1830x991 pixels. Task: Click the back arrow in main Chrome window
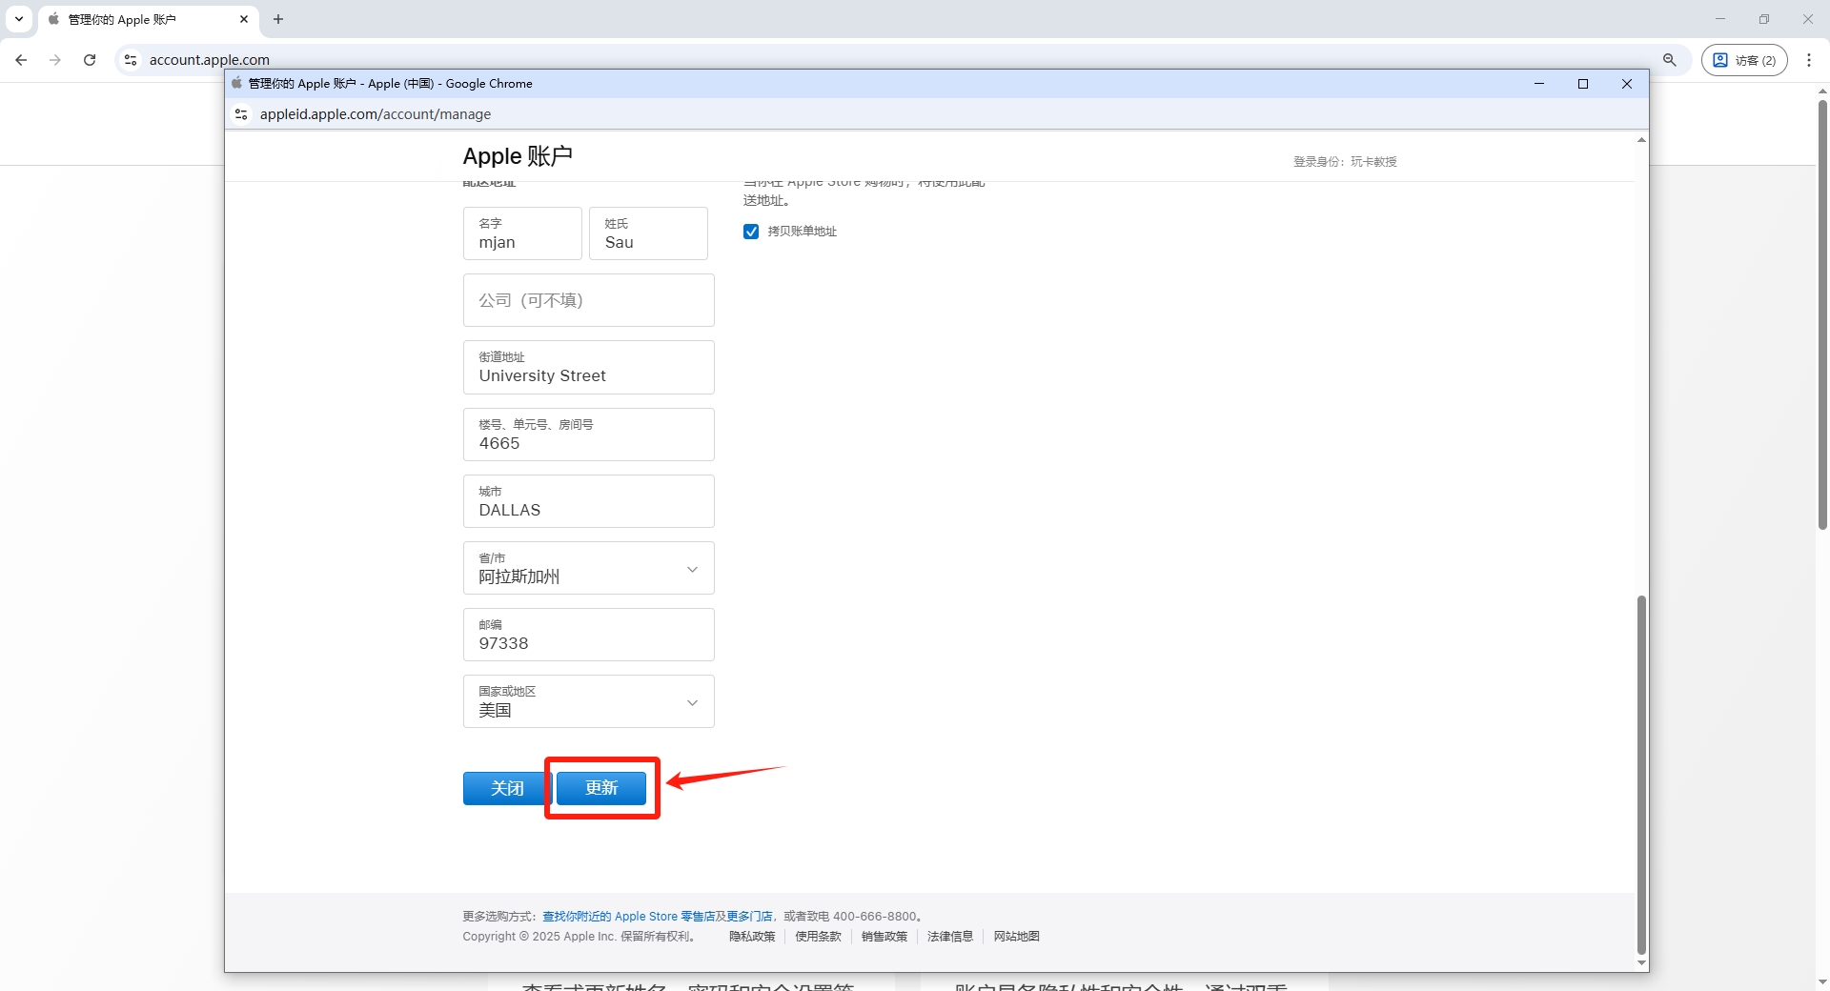[x=21, y=60]
